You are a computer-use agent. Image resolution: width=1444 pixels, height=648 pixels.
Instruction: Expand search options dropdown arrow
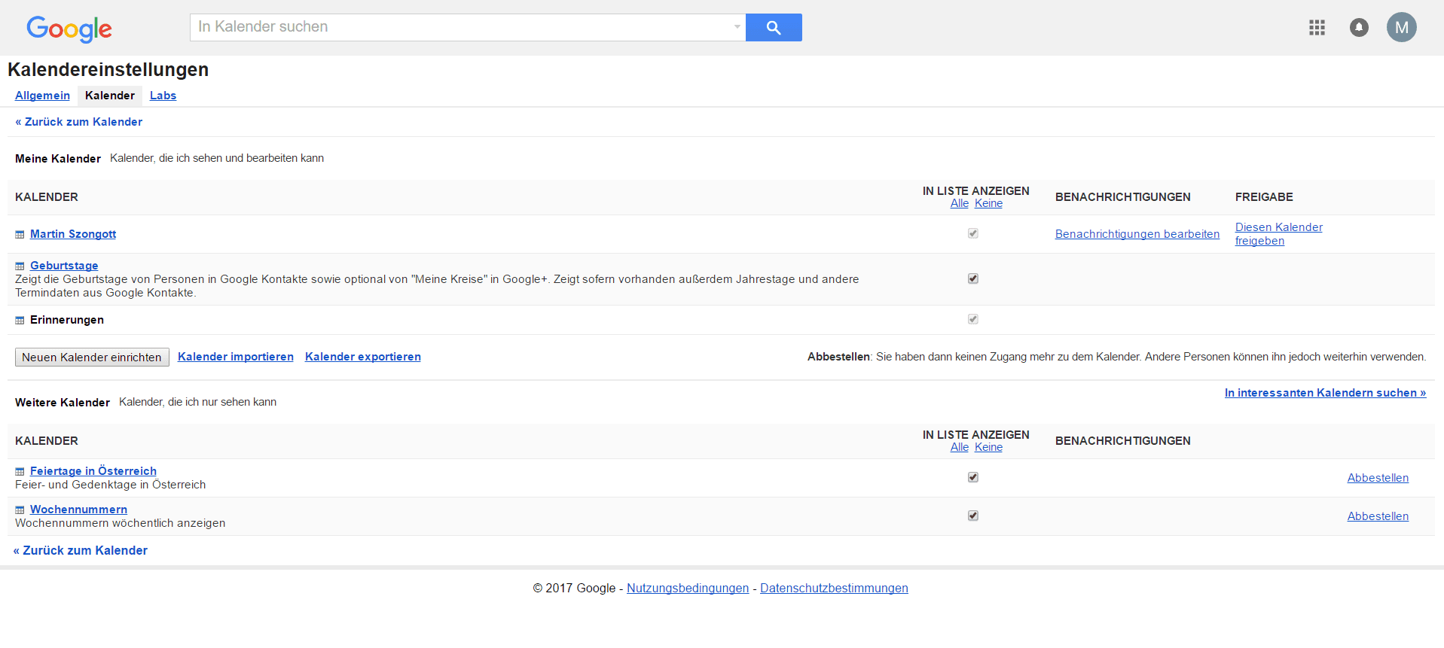tap(737, 27)
